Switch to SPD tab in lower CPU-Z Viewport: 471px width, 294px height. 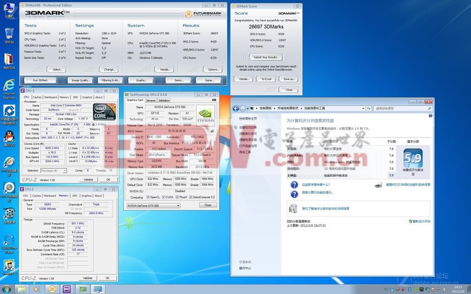coord(75,196)
